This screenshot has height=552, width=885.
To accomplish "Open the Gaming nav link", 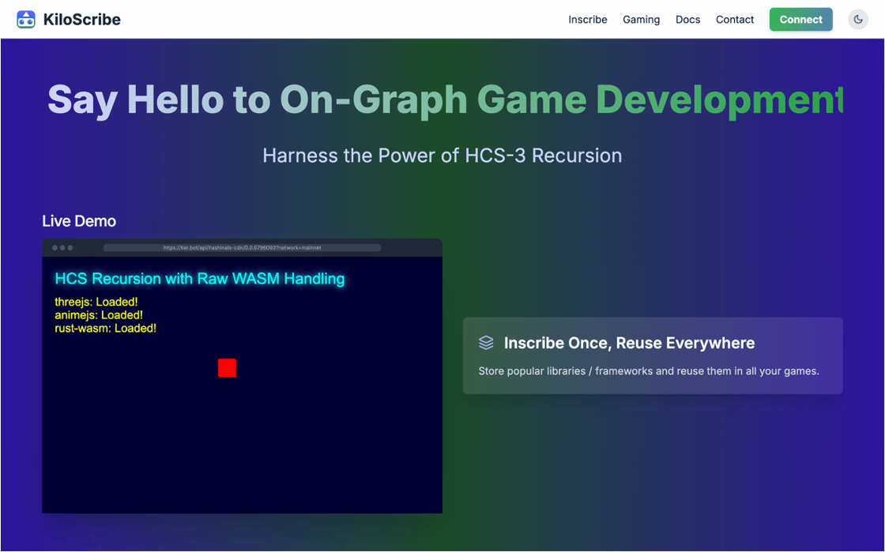I will [x=641, y=20].
